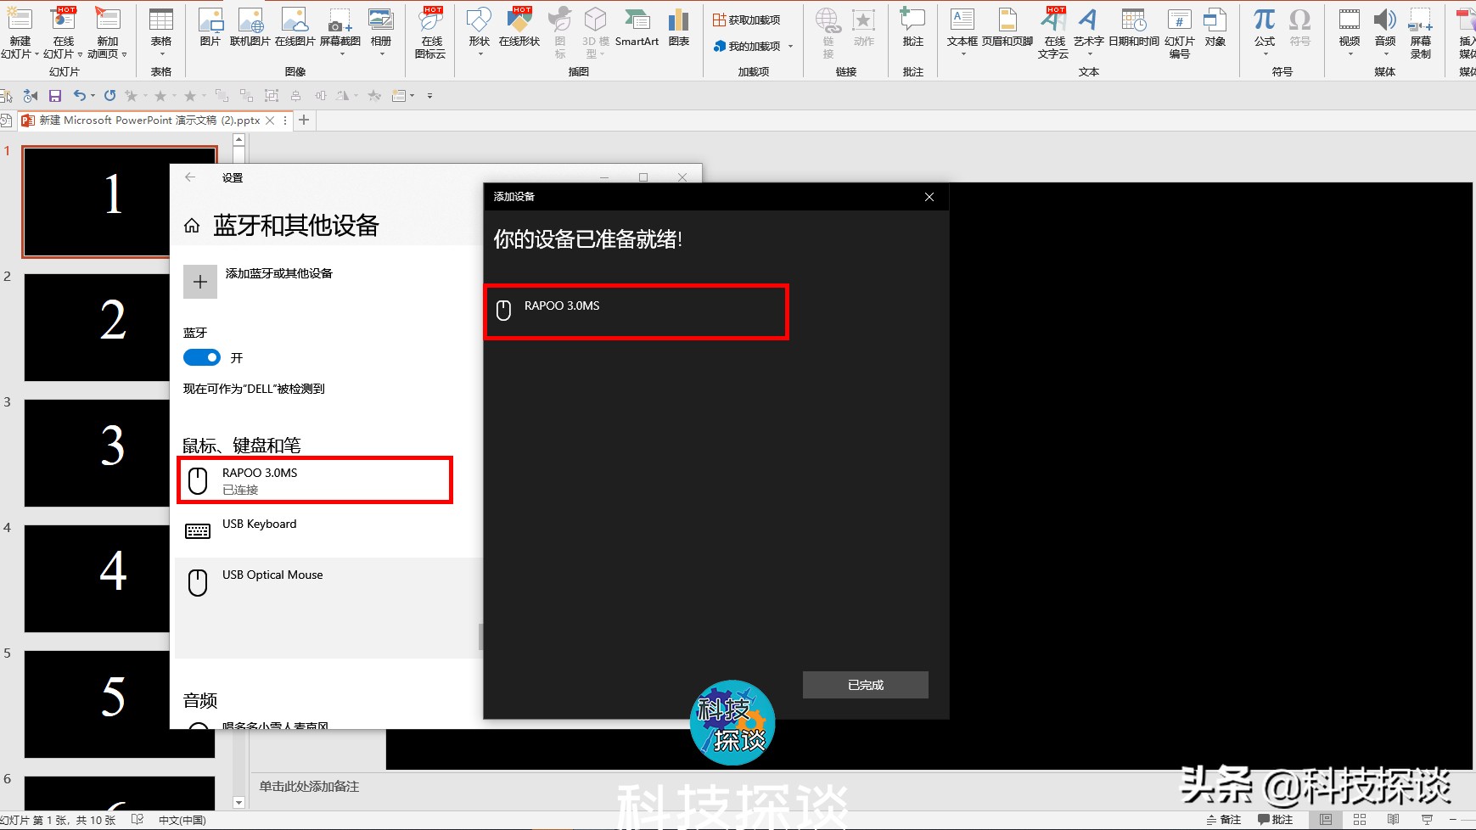Insert a table from the ribbon
Viewport: 1476px width, 830px height.
pos(161,32)
